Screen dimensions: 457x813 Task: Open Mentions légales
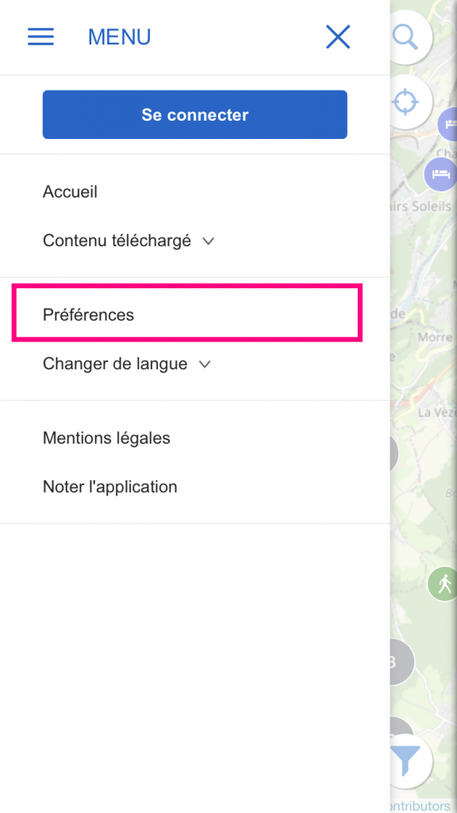point(106,438)
